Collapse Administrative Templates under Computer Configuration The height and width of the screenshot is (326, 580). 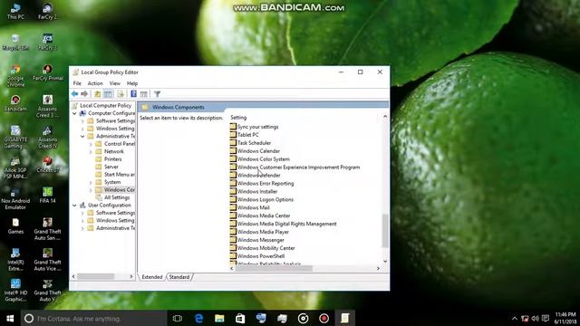[82, 137]
